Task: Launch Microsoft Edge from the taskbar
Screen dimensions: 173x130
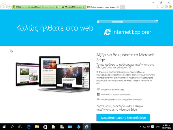Action: click(29, 127)
